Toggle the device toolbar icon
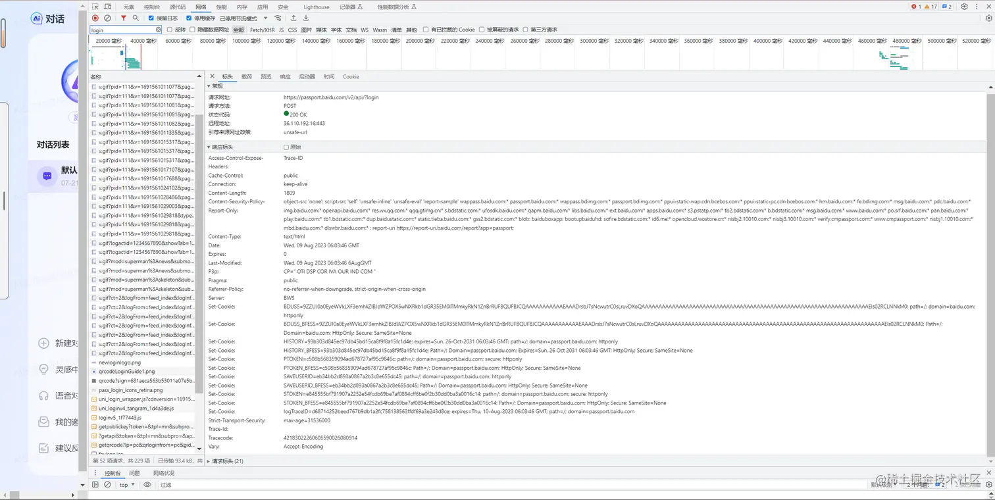 [107, 7]
